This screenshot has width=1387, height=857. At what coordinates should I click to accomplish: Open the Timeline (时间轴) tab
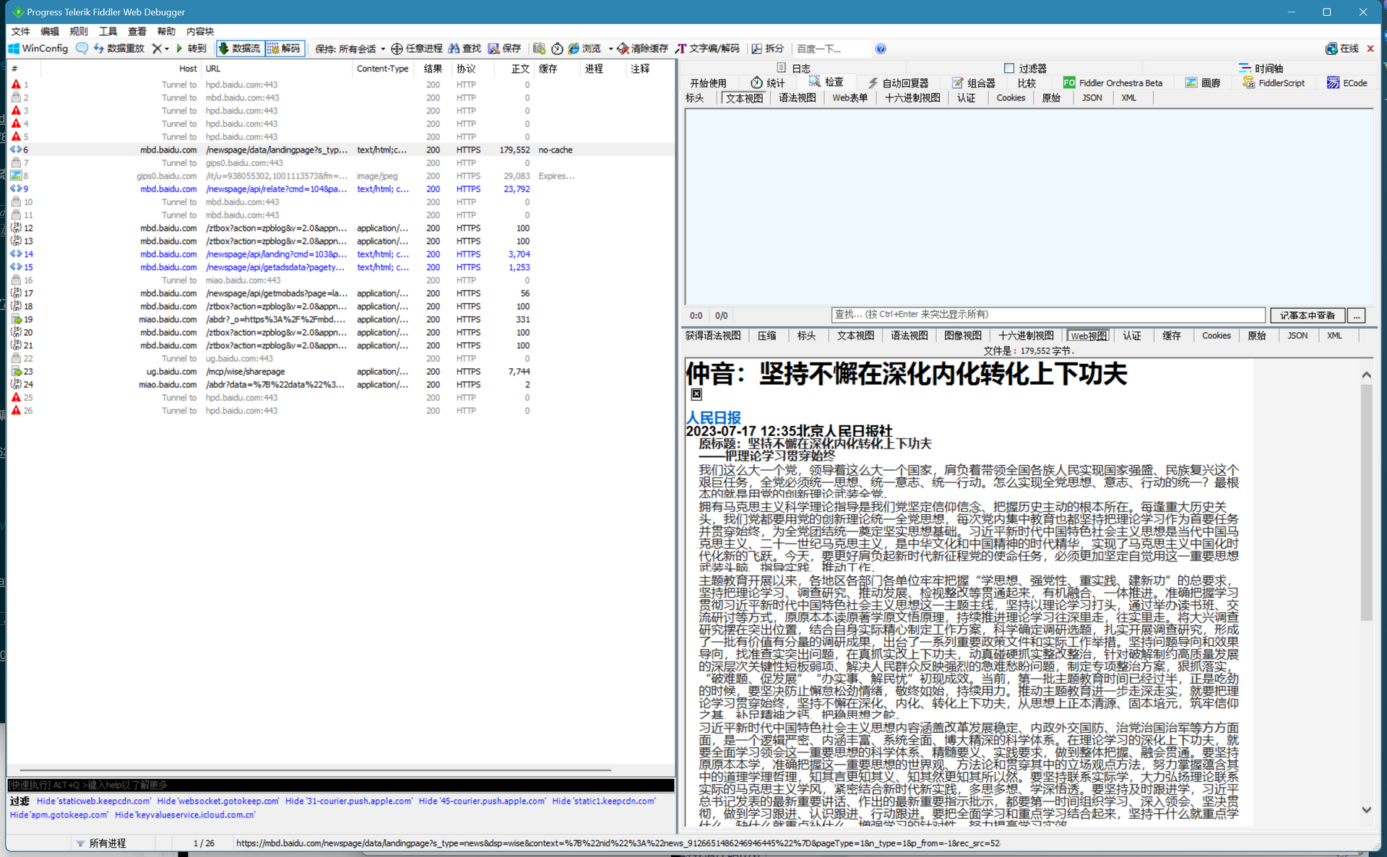click(x=1261, y=68)
